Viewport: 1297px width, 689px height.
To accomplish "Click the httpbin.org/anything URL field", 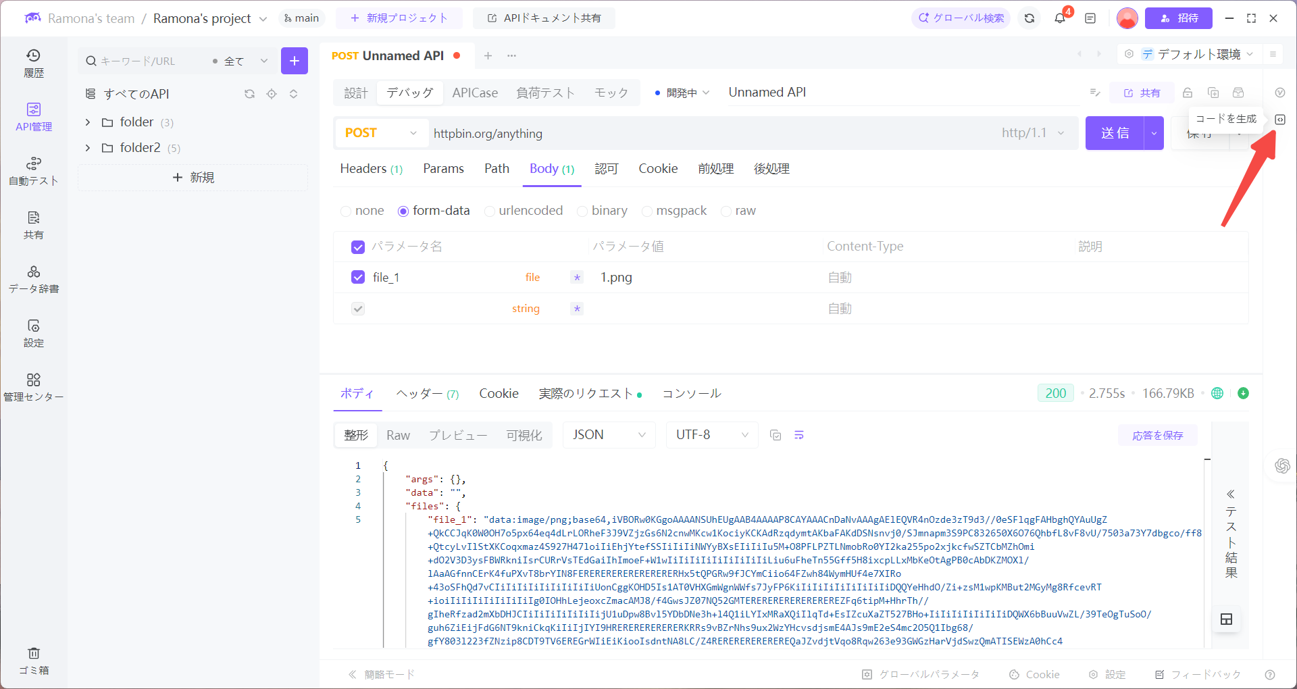I will (608, 133).
